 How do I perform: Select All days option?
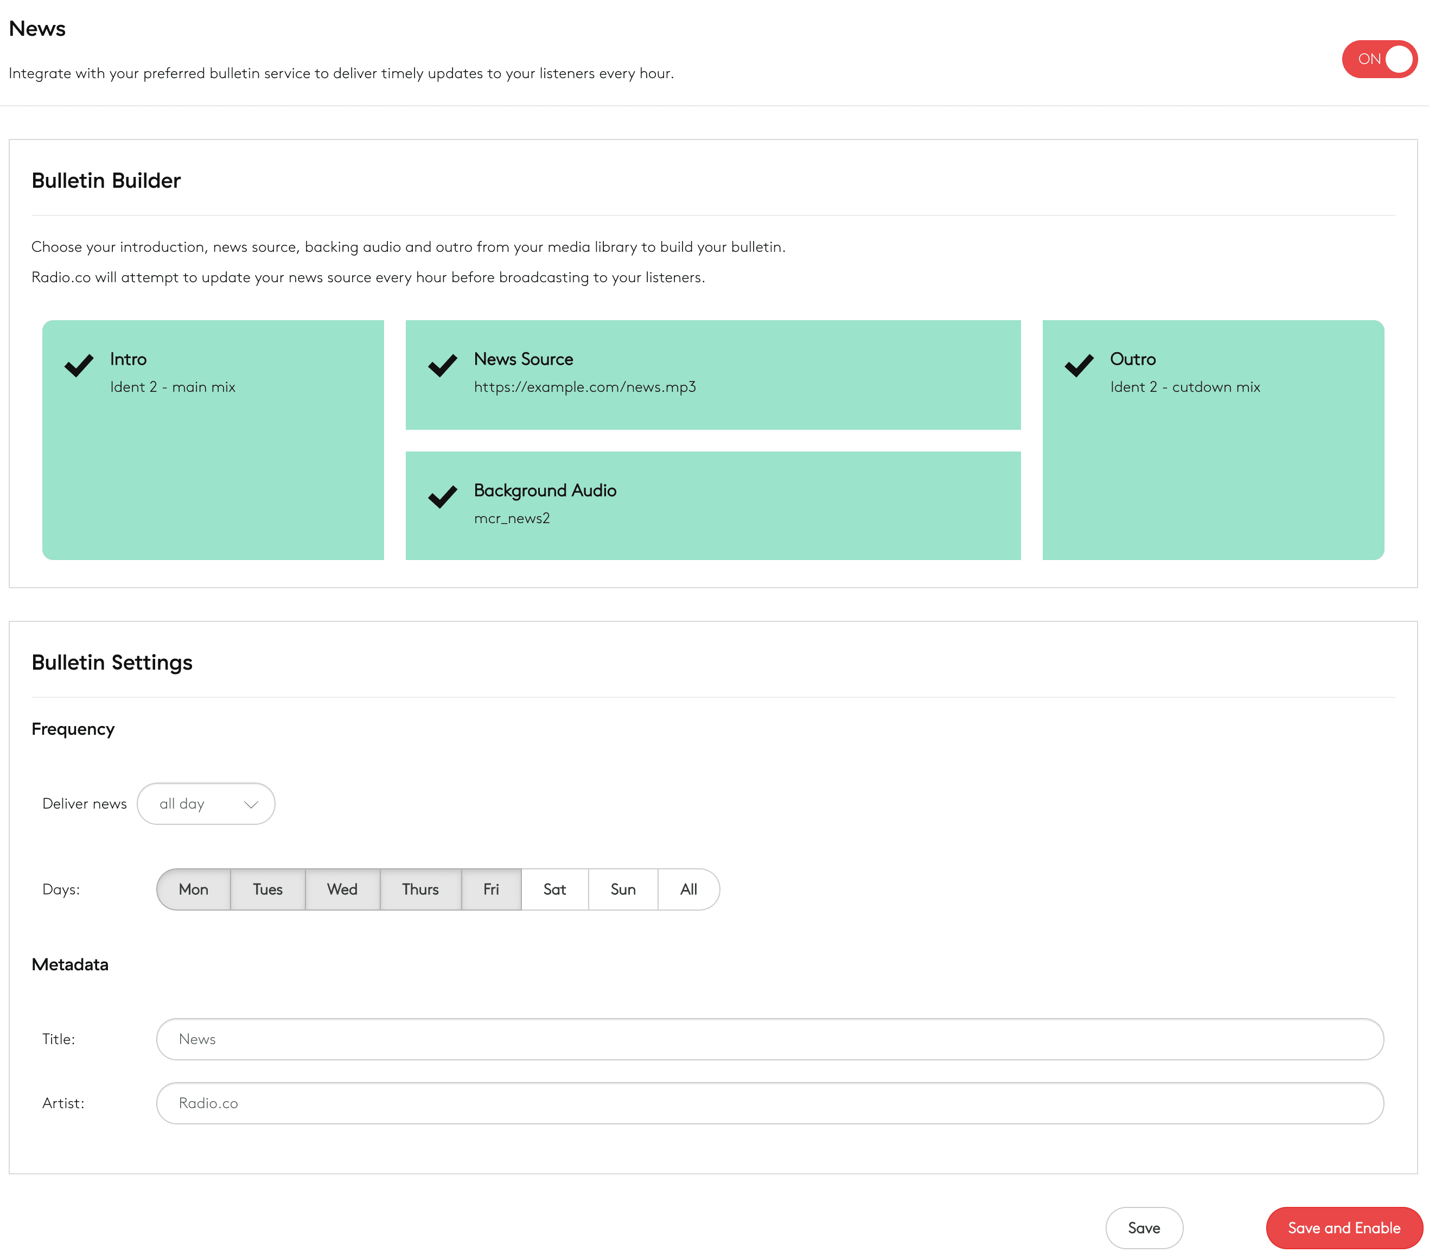[688, 889]
